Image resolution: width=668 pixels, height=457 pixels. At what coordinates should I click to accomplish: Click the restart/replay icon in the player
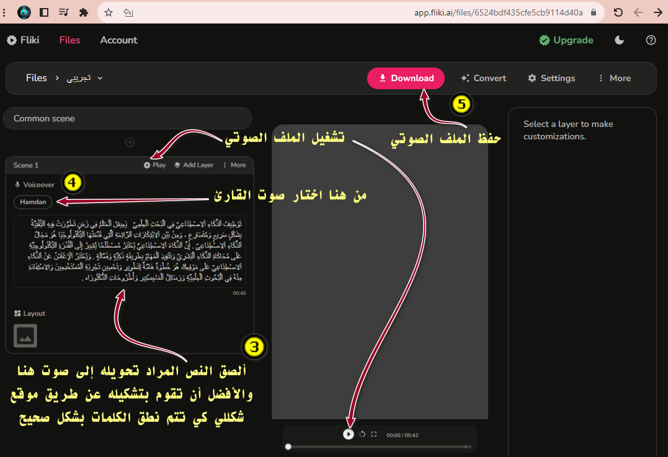tap(362, 435)
